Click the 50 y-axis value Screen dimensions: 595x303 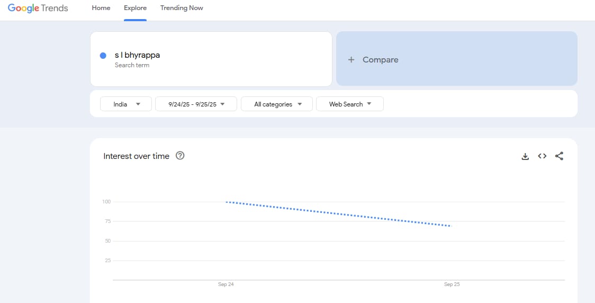coord(108,241)
